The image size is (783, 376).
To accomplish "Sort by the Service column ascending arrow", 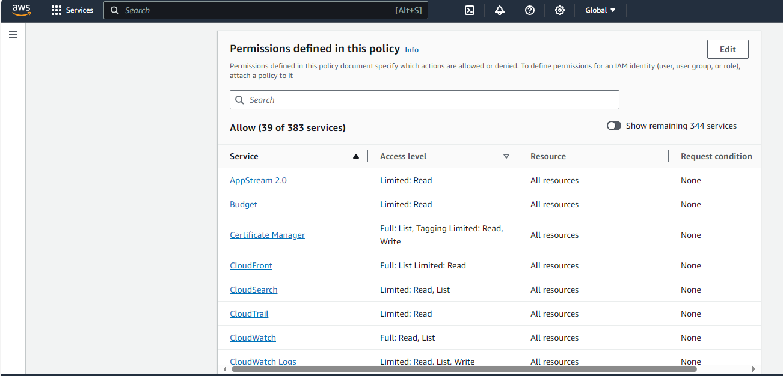I will [356, 156].
